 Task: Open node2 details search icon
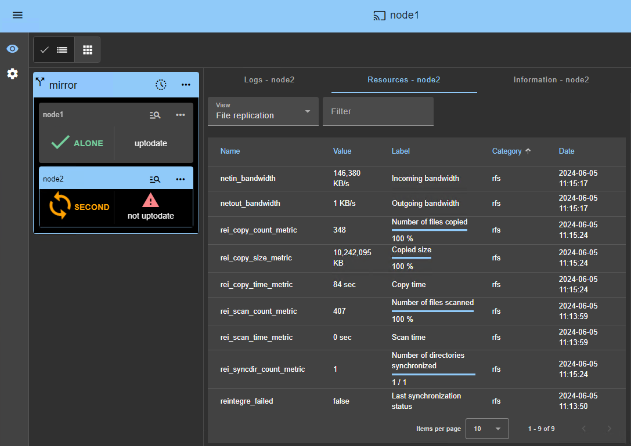(x=155, y=179)
